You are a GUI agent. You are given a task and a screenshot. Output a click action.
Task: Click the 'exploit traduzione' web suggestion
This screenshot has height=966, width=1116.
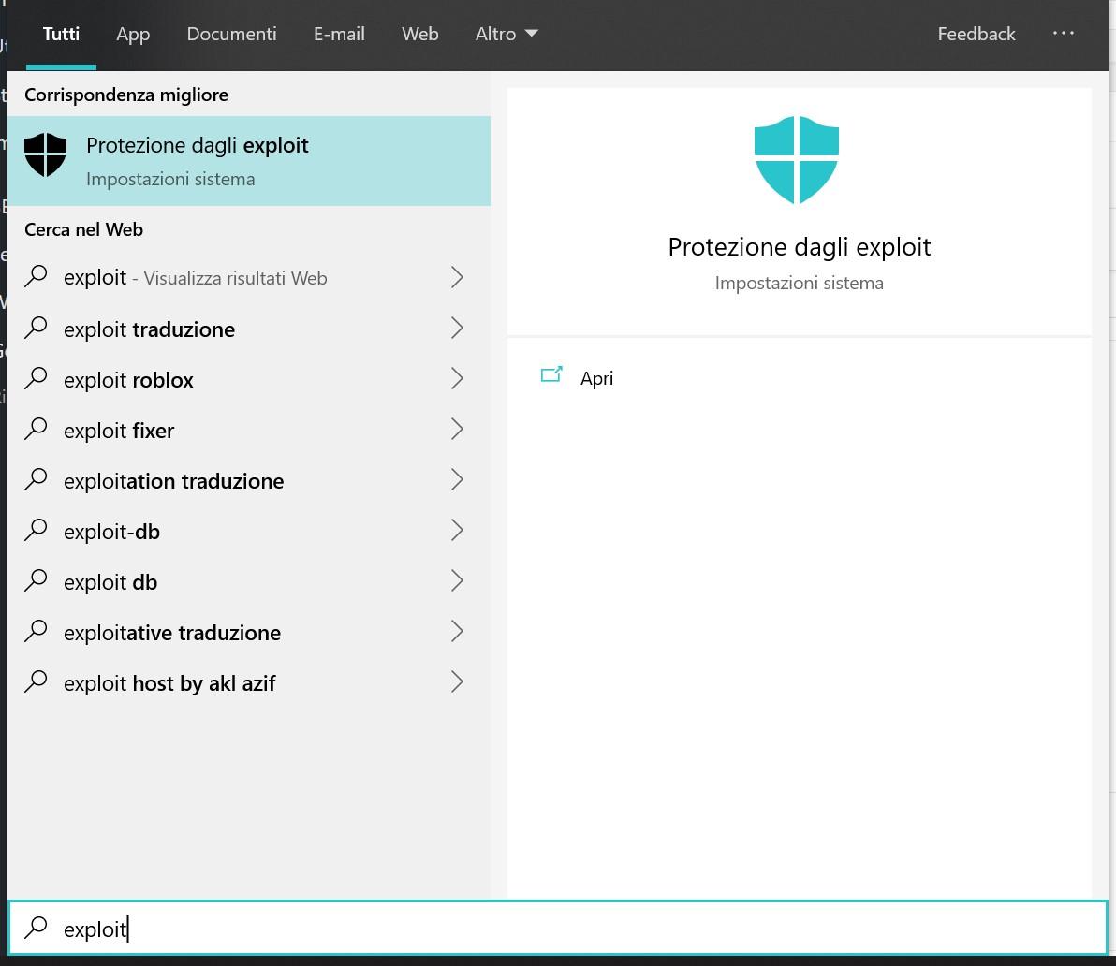click(x=249, y=329)
